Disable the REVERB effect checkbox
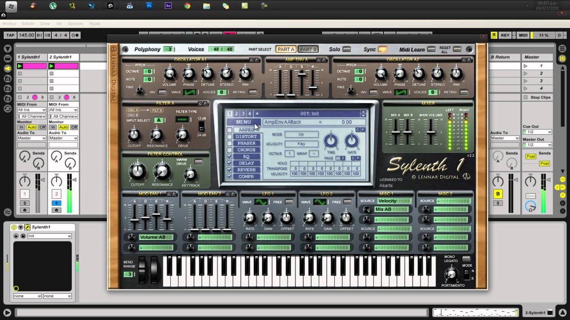 coord(229,170)
